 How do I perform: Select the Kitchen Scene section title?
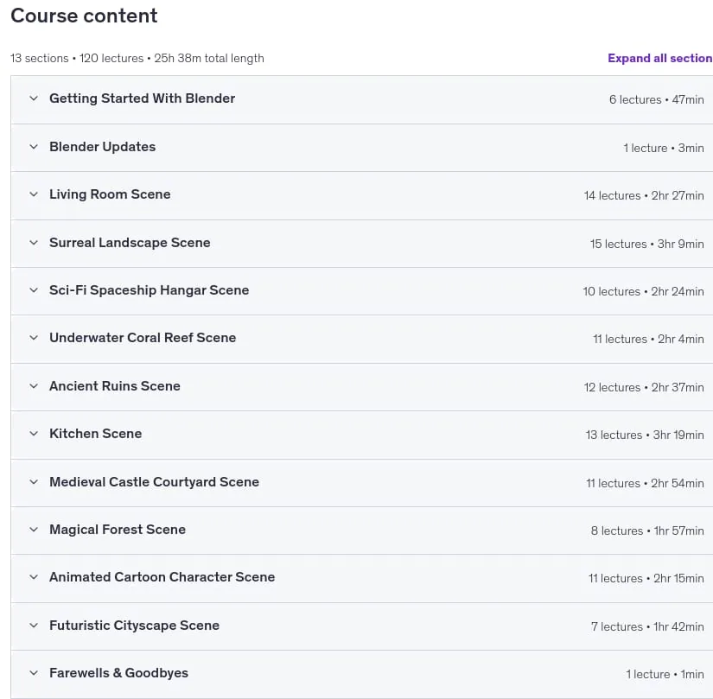coord(95,434)
